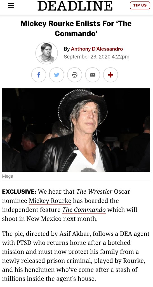Viewport: 153px width, 287px height.
Task: Print this article
Action: tap(74, 75)
